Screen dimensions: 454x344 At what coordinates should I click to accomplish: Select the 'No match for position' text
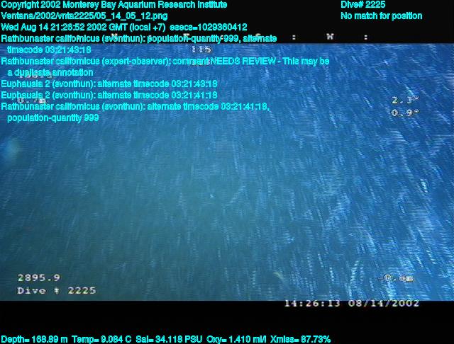coord(382,16)
